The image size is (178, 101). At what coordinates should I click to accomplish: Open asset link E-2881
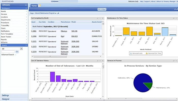tap(34, 31)
